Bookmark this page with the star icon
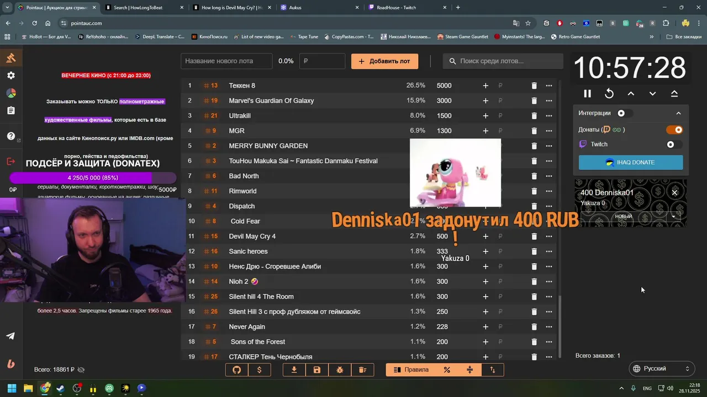The height and width of the screenshot is (397, 707). [x=528, y=23]
